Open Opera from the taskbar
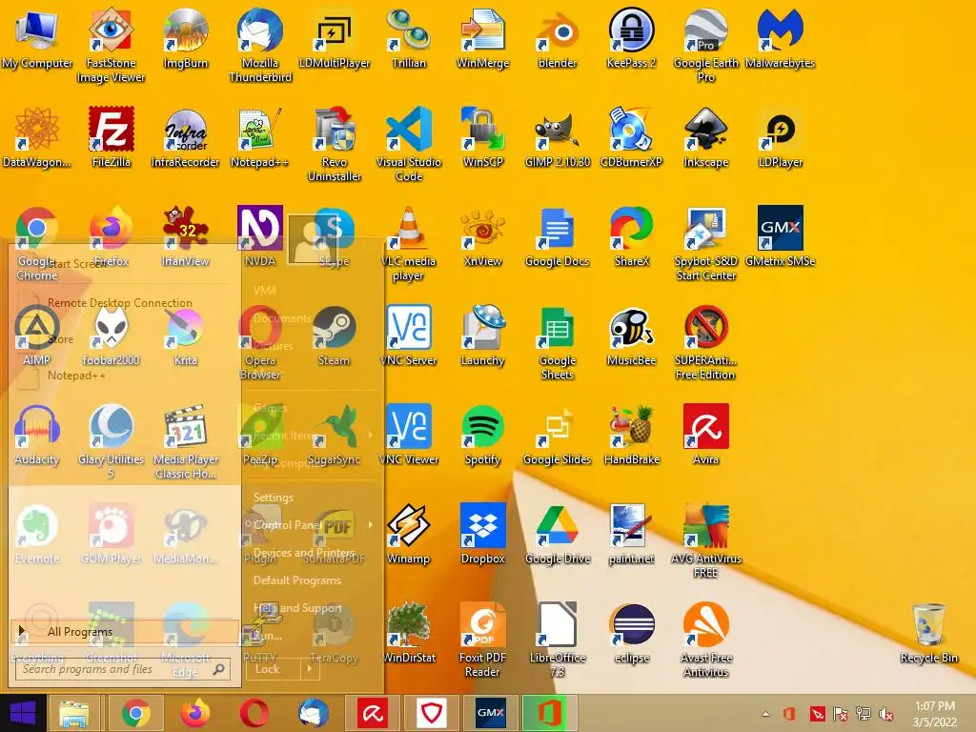This screenshot has height=732, width=976. click(x=254, y=713)
